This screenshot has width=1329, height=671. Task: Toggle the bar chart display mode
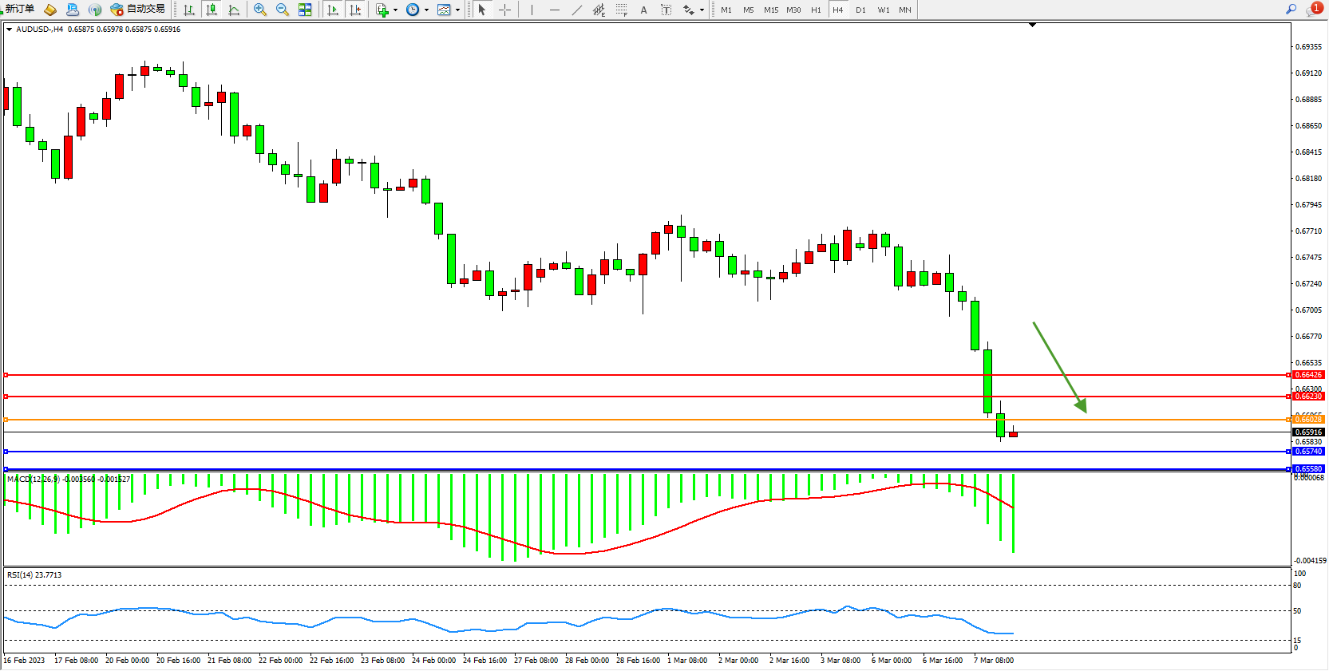(x=189, y=10)
